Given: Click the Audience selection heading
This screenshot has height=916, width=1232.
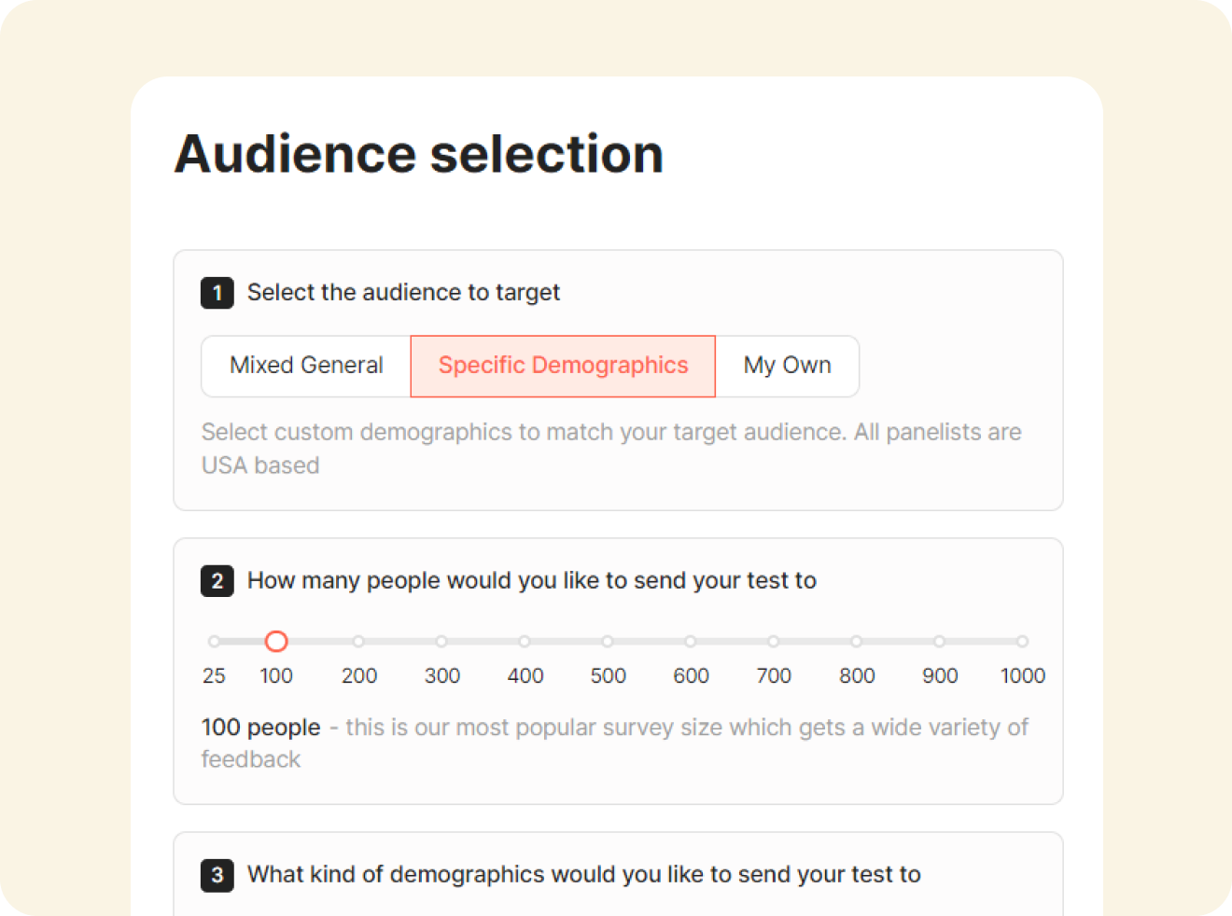Looking at the screenshot, I should point(418,153).
